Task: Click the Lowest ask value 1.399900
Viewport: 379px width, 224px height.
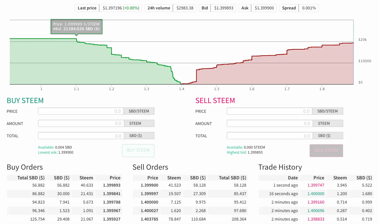Action: [65, 152]
